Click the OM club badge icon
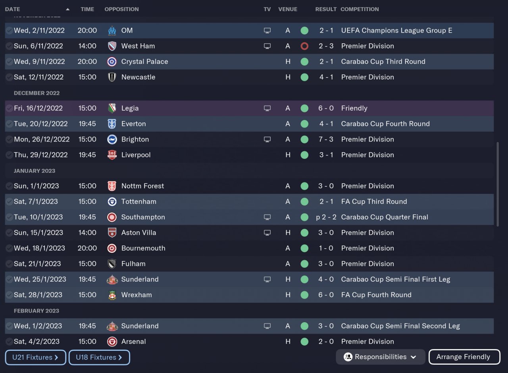 click(112, 31)
